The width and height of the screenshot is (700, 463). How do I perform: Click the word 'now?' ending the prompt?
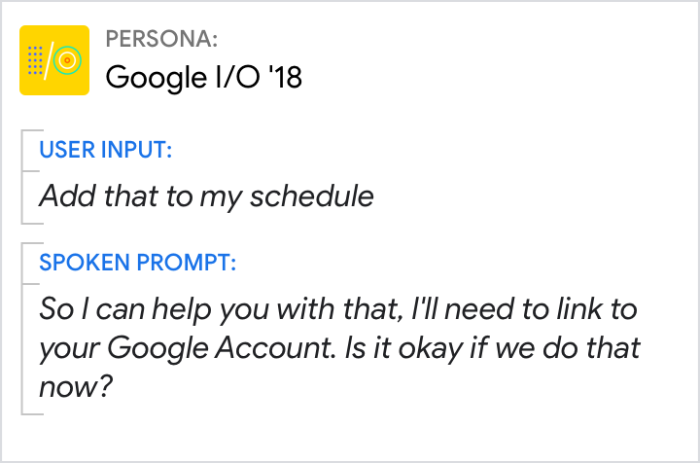pyautogui.click(x=76, y=385)
